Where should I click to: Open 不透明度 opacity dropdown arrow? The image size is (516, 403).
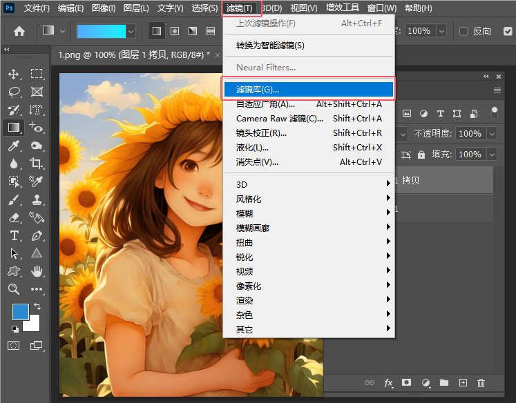point(492,134)
